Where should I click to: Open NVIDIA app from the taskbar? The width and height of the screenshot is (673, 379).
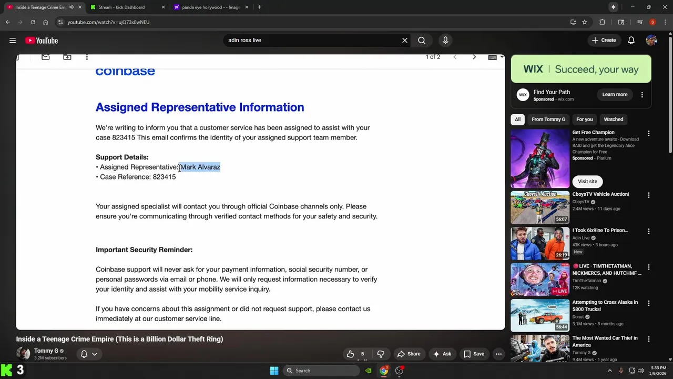(369, 371)
